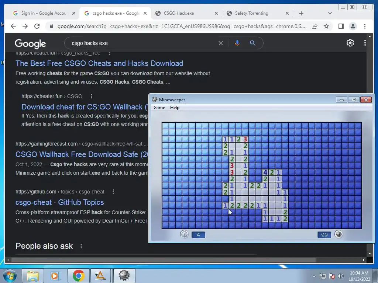
Task: Click the Minesweeper clock timer icon
Action: (184, 234)
